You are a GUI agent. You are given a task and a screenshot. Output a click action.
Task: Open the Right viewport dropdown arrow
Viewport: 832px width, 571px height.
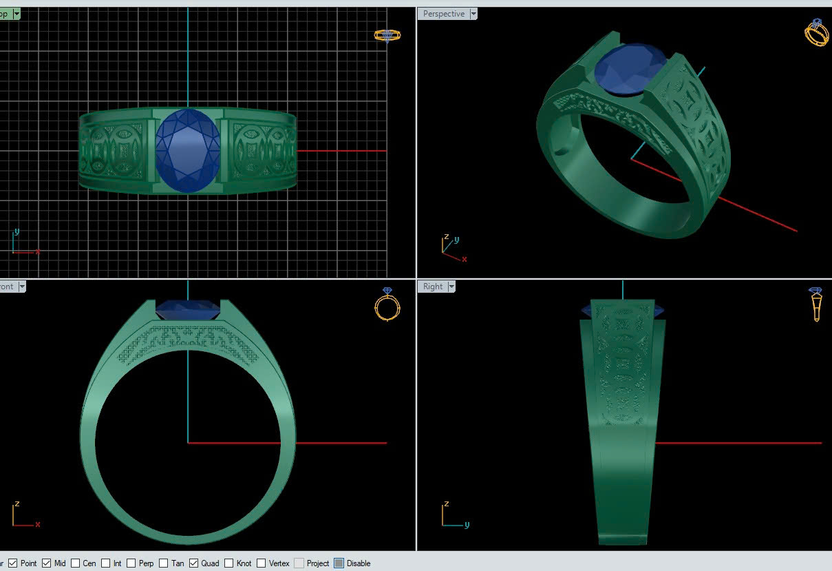(451, 287)
